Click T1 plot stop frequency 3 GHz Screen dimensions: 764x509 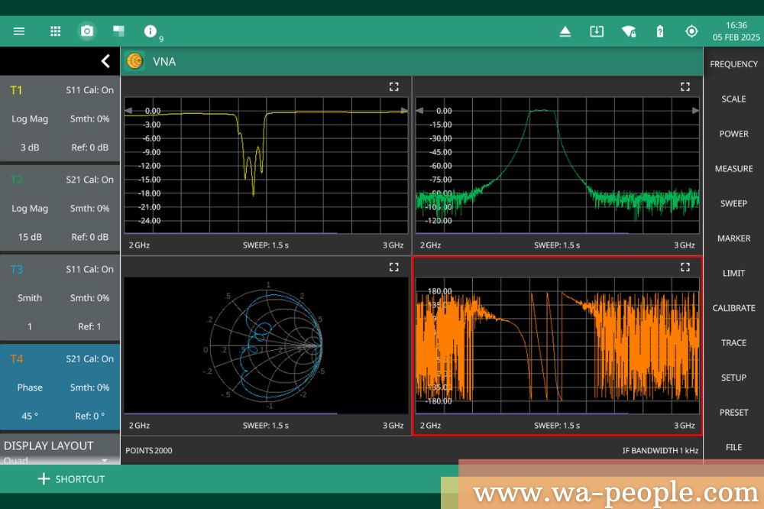(393, 245)
